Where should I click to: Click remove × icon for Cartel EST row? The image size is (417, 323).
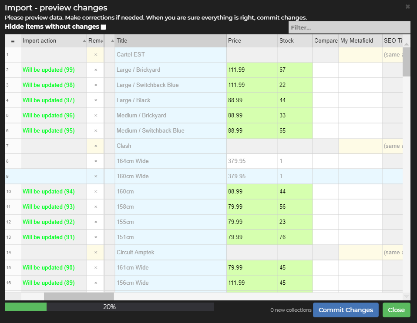coord(95,55)
